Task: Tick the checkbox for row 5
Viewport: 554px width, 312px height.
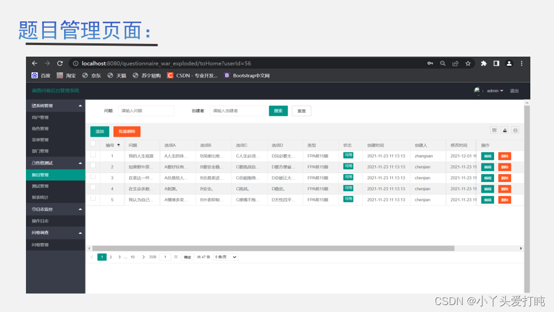Action: 93,198
